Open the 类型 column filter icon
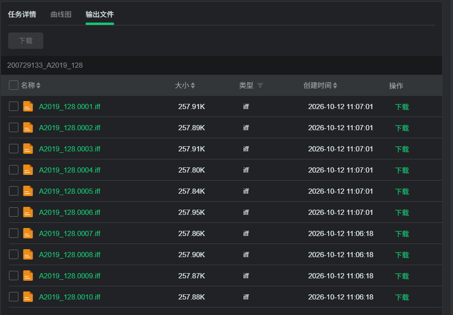 pos(260,86)
